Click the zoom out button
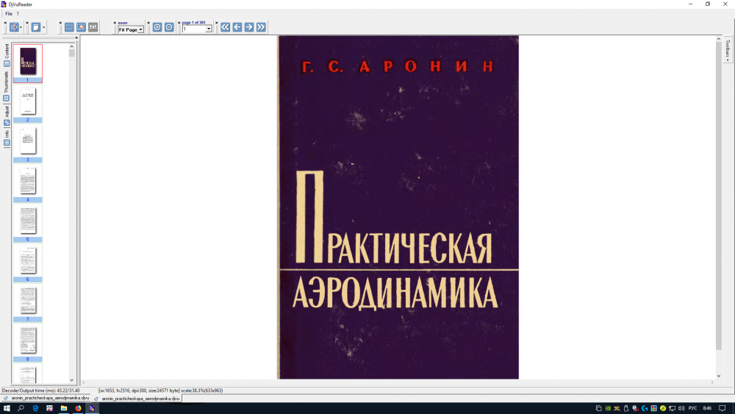 pos(169,27)
